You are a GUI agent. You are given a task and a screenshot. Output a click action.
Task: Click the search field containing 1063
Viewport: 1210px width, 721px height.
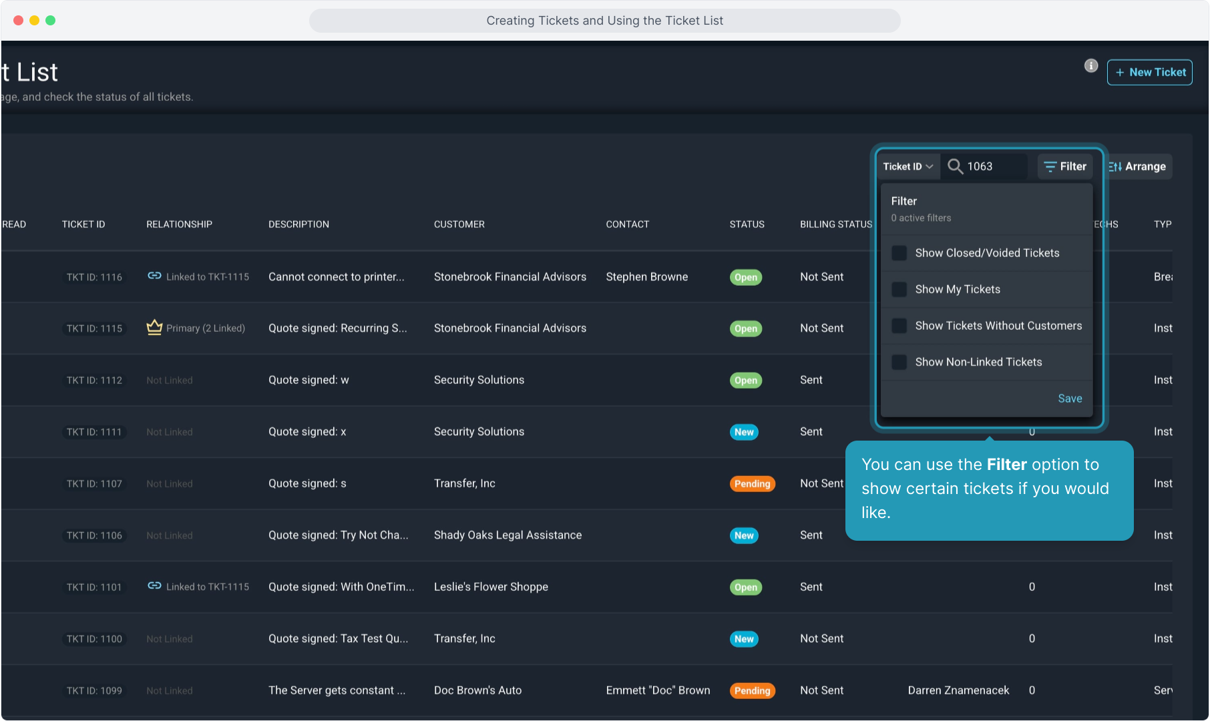pyautogui.click(x=995, y=166)
